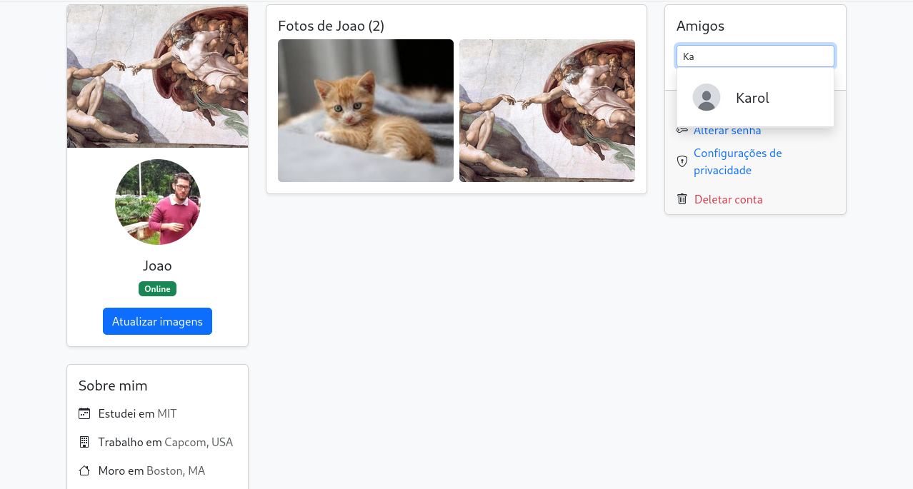Click the Joao profile name
913x489 pixels.
(157, 266)
